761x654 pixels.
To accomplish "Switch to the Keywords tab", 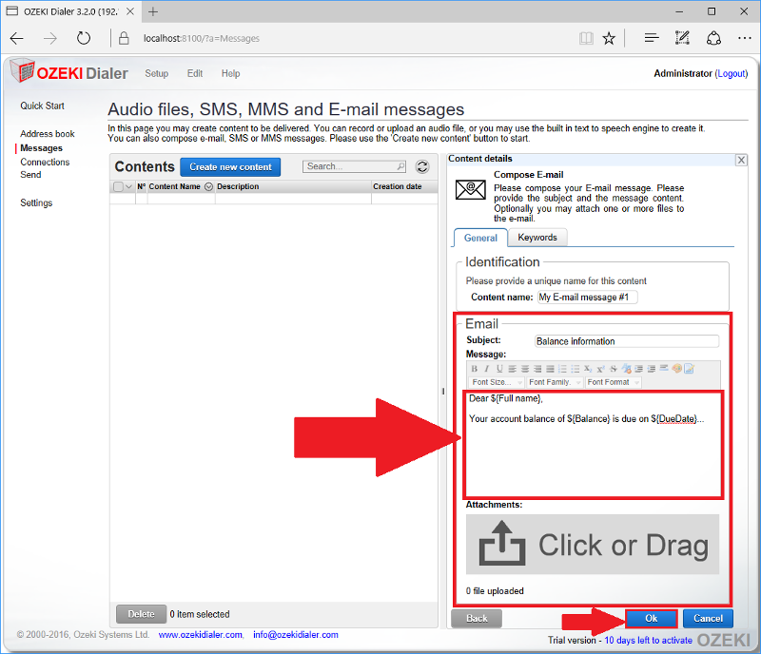I will click(537, 238).
